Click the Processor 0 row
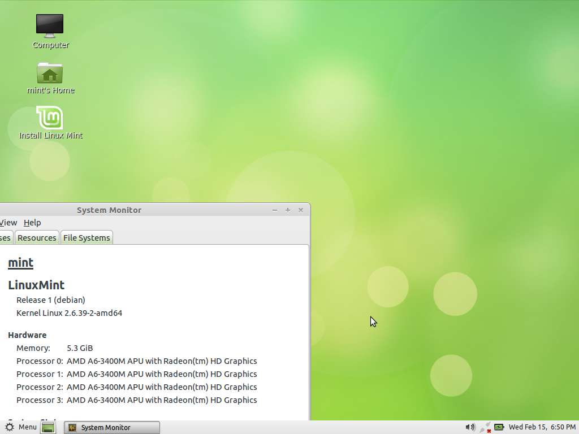579x434 pixels. pos(137,361)
